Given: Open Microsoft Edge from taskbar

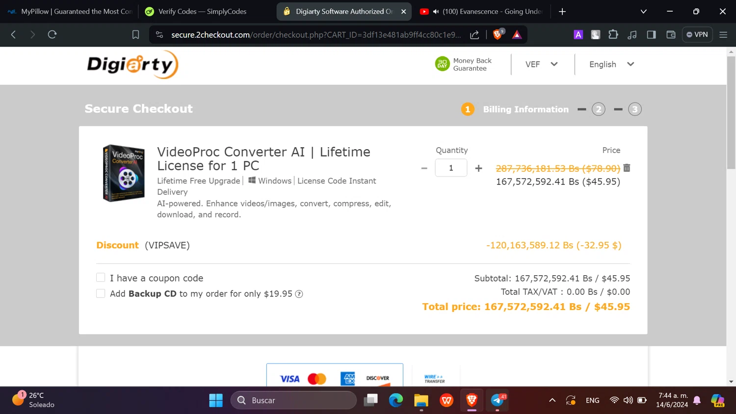Looking at the screenshot, I should (396, 400).
